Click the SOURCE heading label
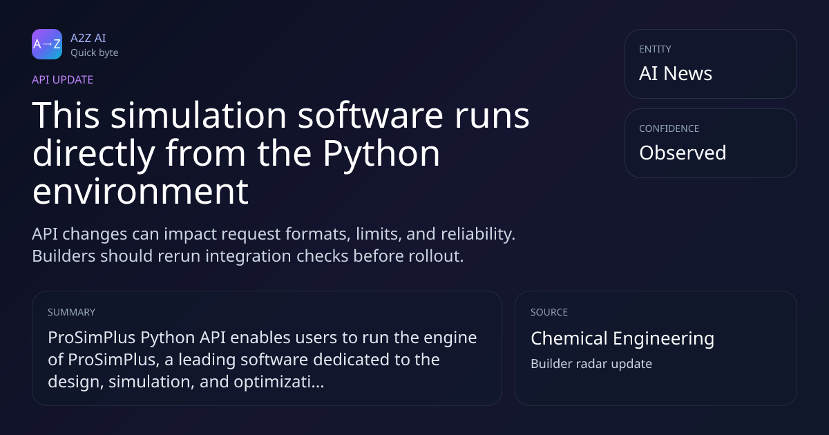This screenshot has width=829, height=435. (549, 312)
